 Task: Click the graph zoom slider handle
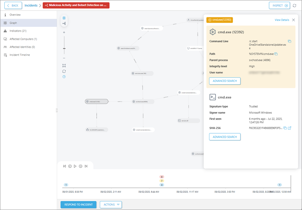click(64, 49)
